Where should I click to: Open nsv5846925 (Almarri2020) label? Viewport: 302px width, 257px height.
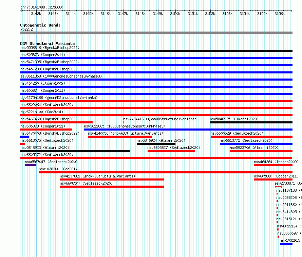[234, 119]
